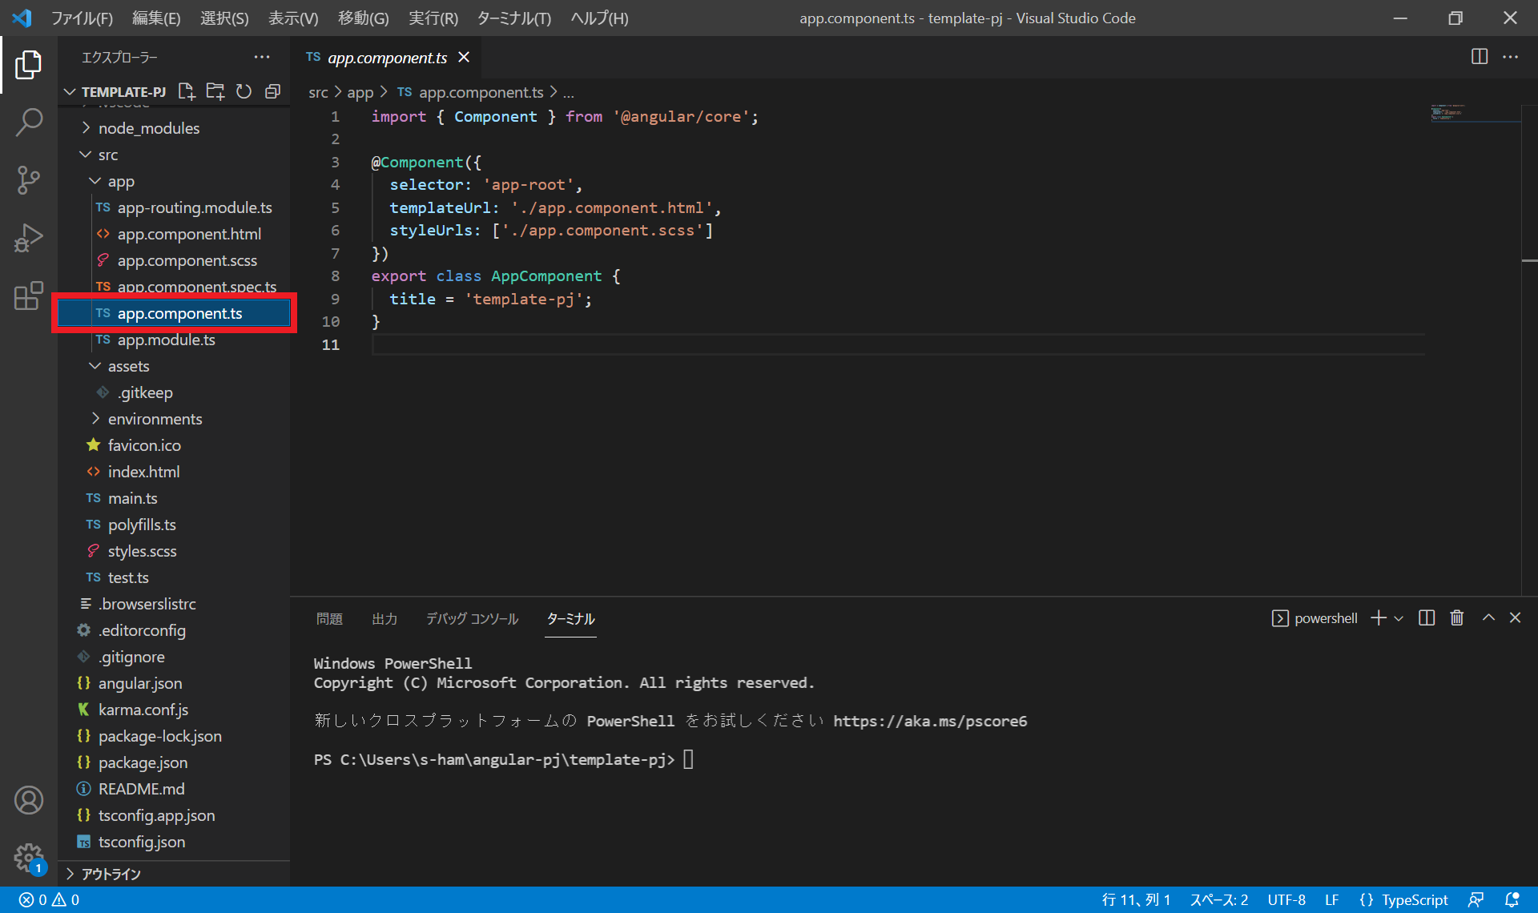
Task: Switch to the 問題 panel tab
Action: tap(329, 618)
